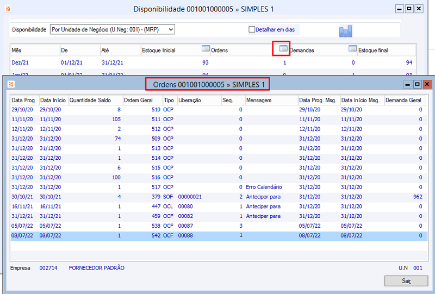435x294 pixels.
Task: Enable the Detalhar em dias checkbox
Action: pos(252,29)
